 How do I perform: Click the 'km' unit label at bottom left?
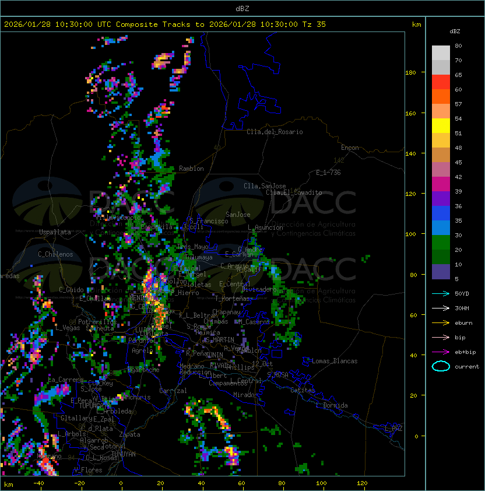tap(9, 485)
